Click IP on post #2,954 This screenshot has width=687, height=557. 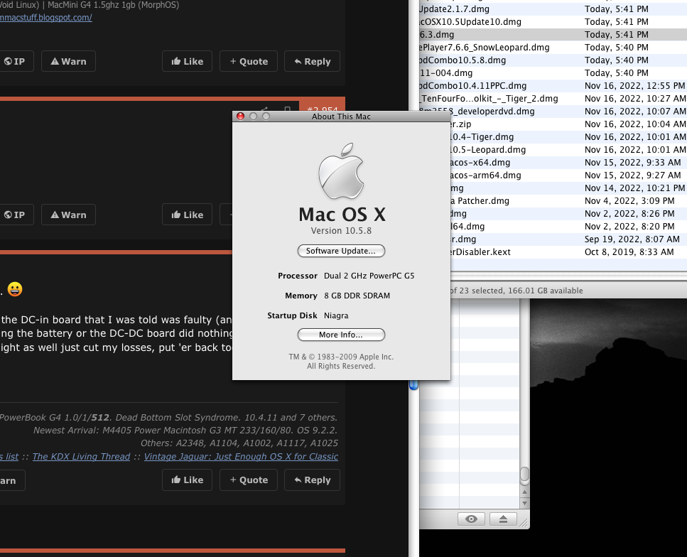(15, 215)
